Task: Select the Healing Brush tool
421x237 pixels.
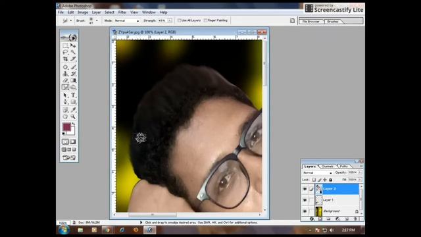Action: (65, 67)
